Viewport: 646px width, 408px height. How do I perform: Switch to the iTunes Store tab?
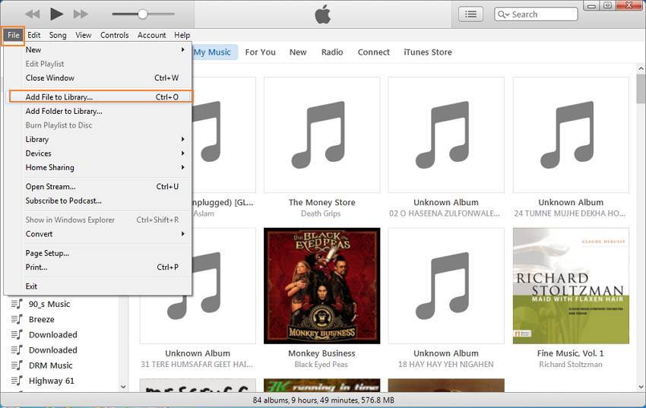pyautogui.click(x=427, y=52)
